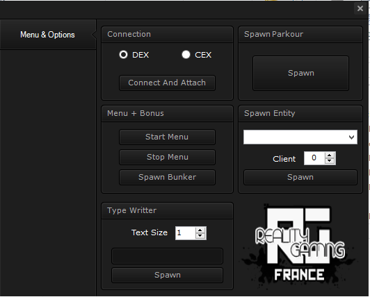Decrease the Client number with down arrow
The height and width of the screenshot is (297, 370).
[330, 161]
